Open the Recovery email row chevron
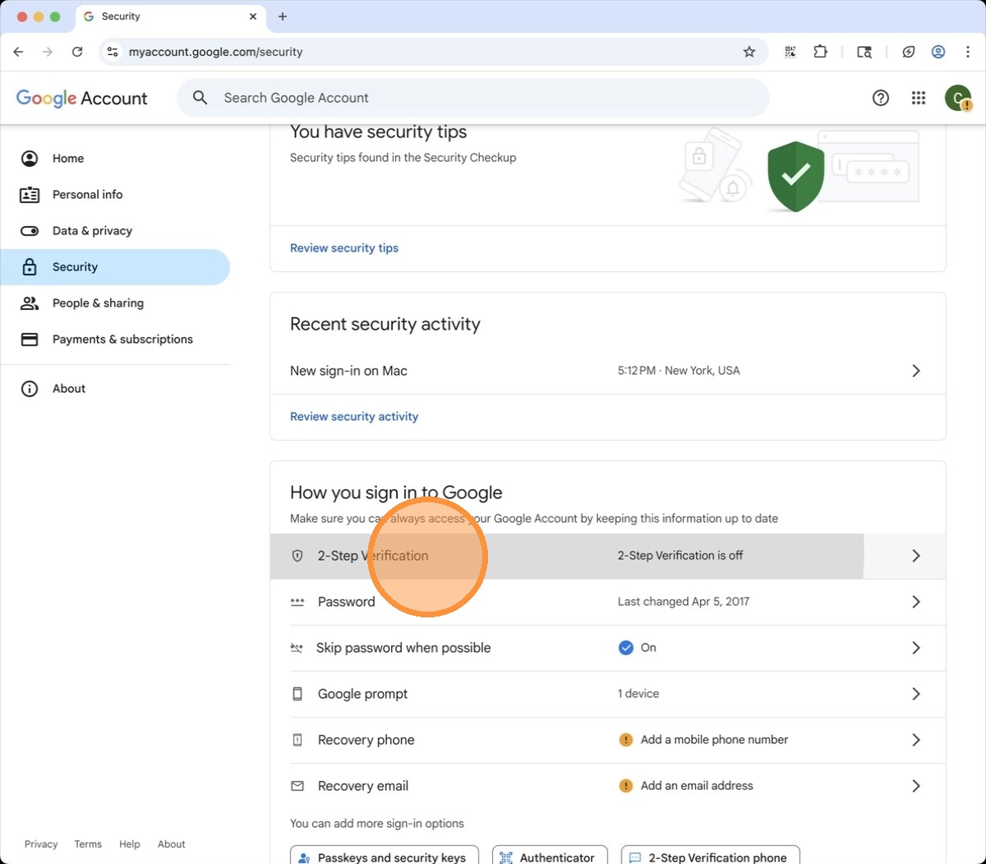 916,786
